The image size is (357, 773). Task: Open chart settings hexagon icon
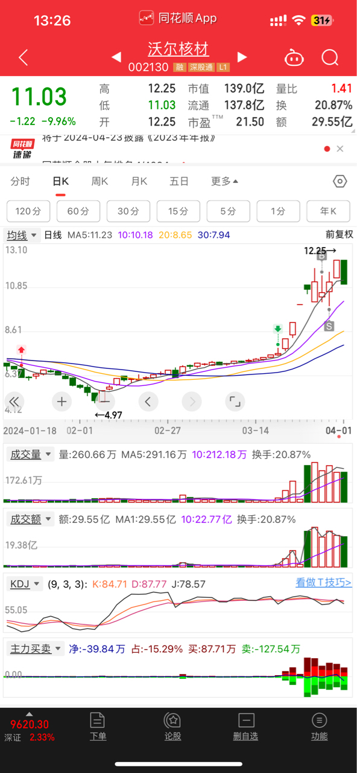pyautogui.click(x=340, y=181)
